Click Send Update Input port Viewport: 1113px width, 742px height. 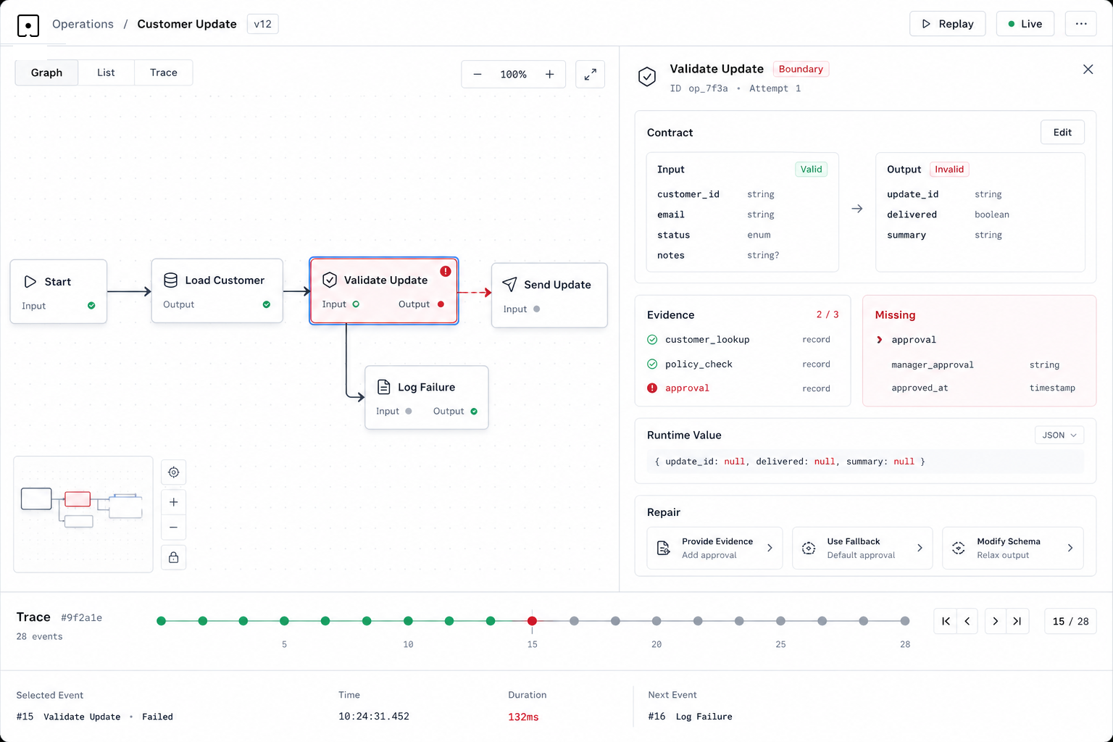click(536, 309)
